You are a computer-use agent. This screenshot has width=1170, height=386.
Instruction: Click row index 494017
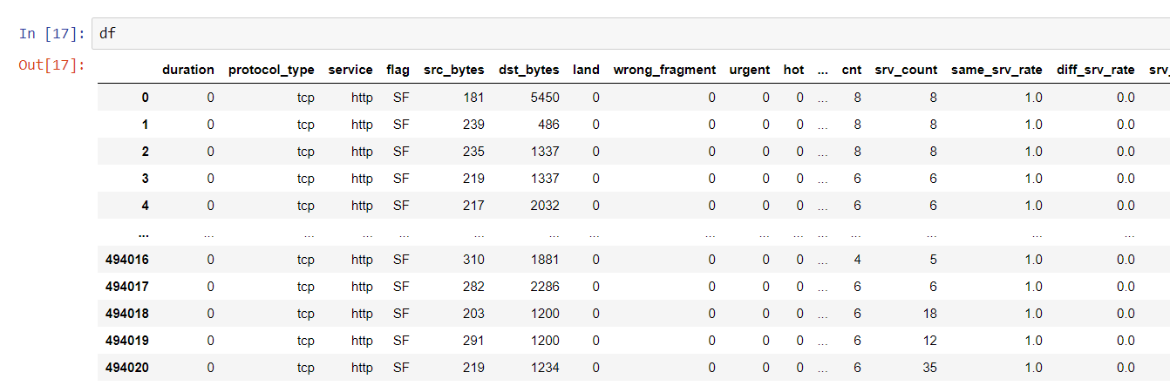click(x=126, y=287)
